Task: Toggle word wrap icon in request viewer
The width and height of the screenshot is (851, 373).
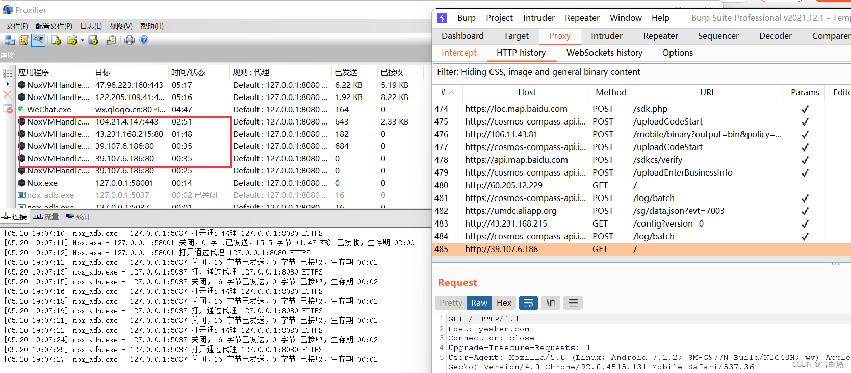Action: click(529, 303)
